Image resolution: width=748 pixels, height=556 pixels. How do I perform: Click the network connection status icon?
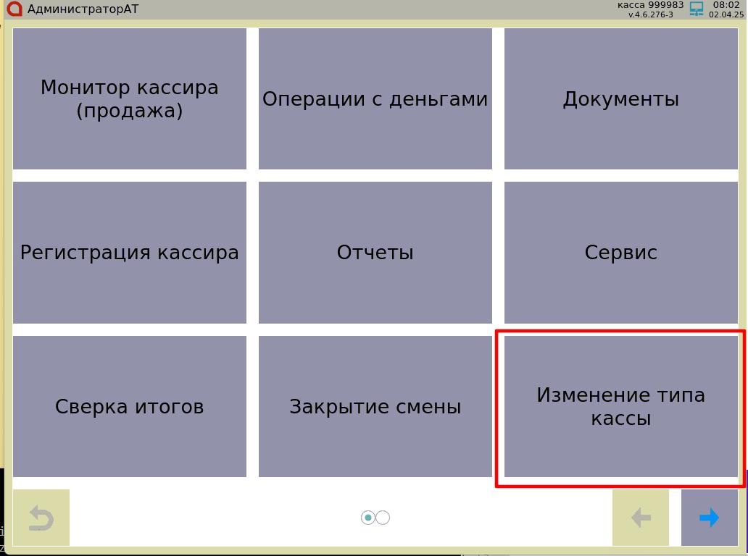[697, 9]
